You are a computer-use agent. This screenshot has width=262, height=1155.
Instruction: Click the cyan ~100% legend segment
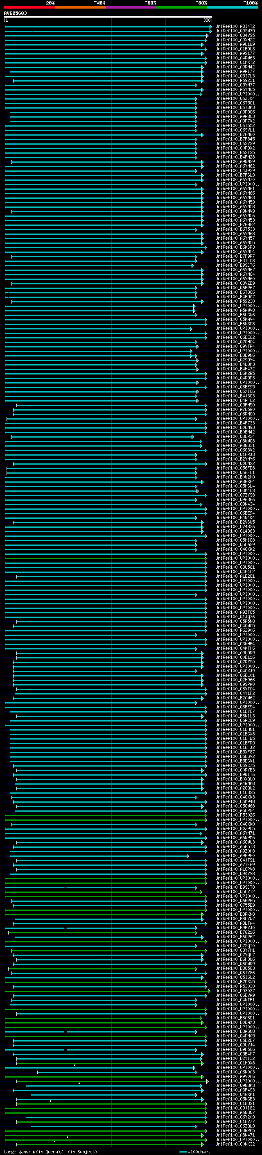click(233, 7)
